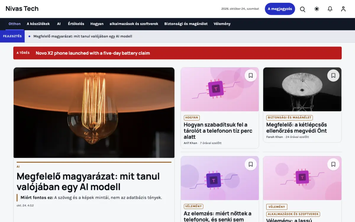Click 'ALKALMAZÁSOK ÉS SZOFTVEREK' category tag
The height and width of the screenshot is (222, 355).
point(293,214)
